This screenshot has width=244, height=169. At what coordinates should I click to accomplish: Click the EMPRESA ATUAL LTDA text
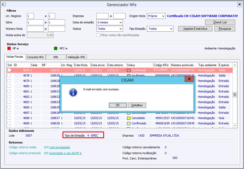pos(164,136)
